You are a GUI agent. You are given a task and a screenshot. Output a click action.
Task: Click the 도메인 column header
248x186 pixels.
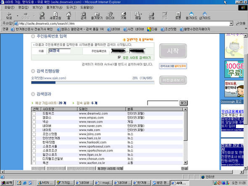pyautogui.click(x=101, y=109)
